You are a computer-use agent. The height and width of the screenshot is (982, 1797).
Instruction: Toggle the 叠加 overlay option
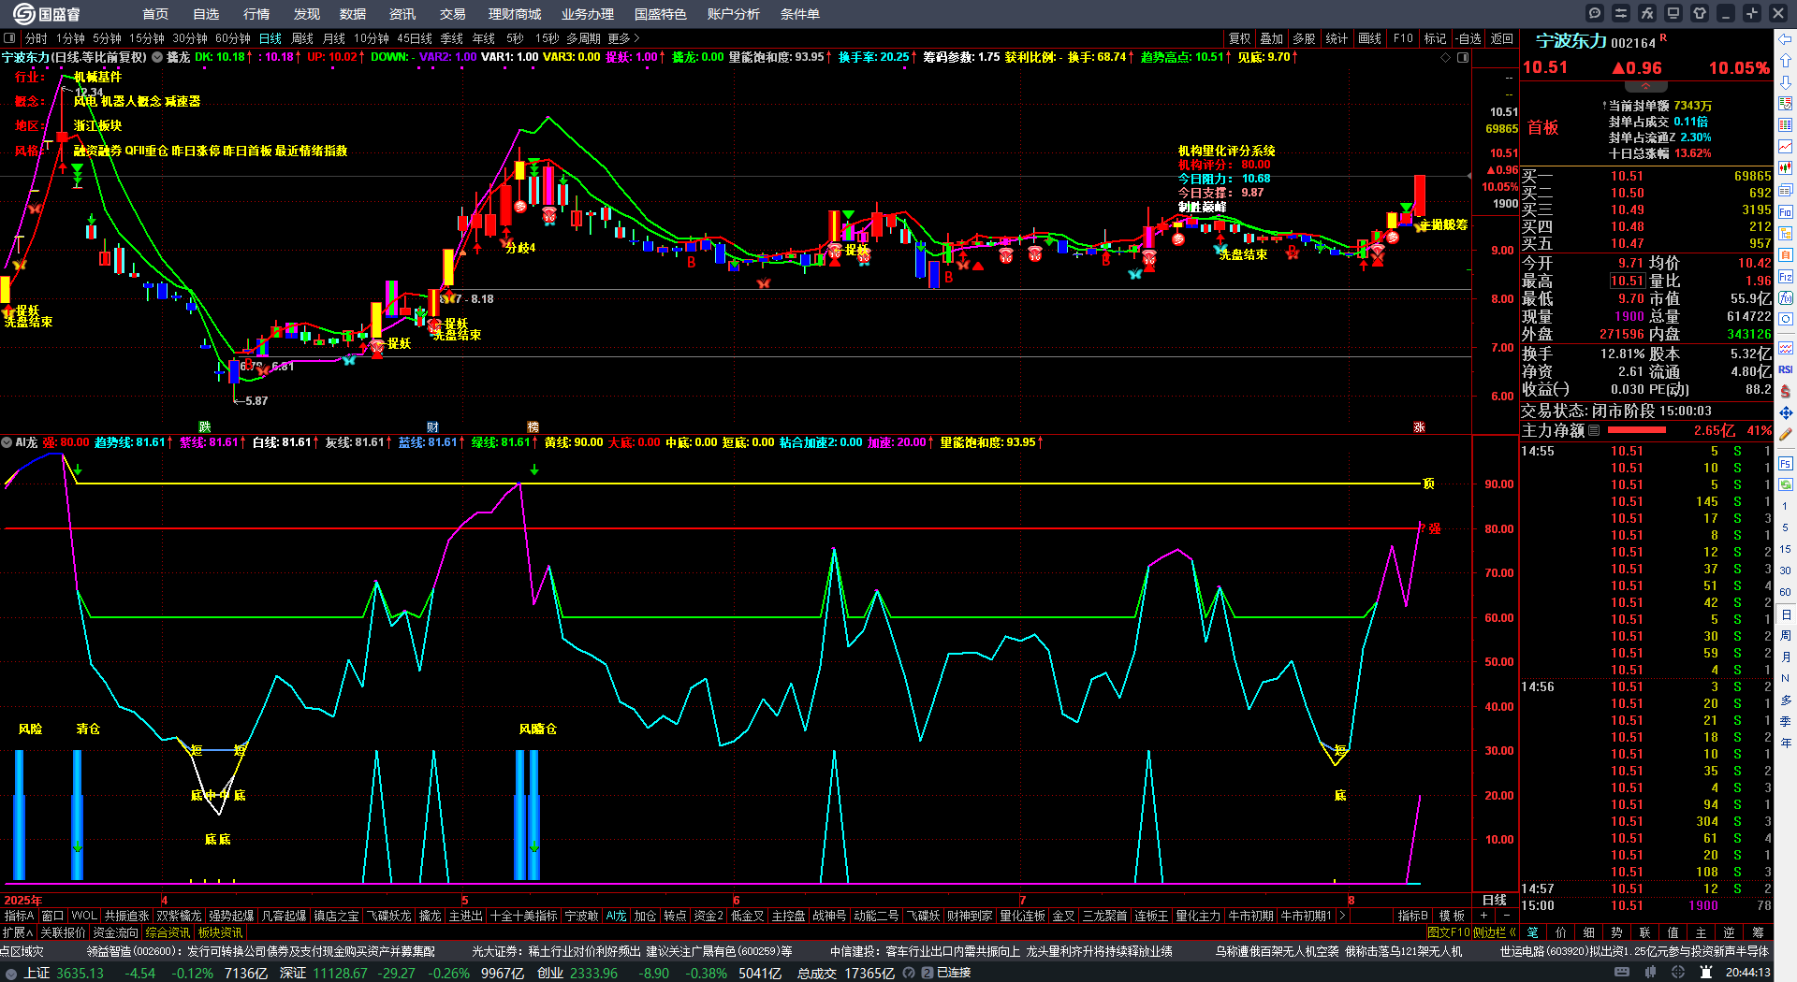pos(1271,38)
